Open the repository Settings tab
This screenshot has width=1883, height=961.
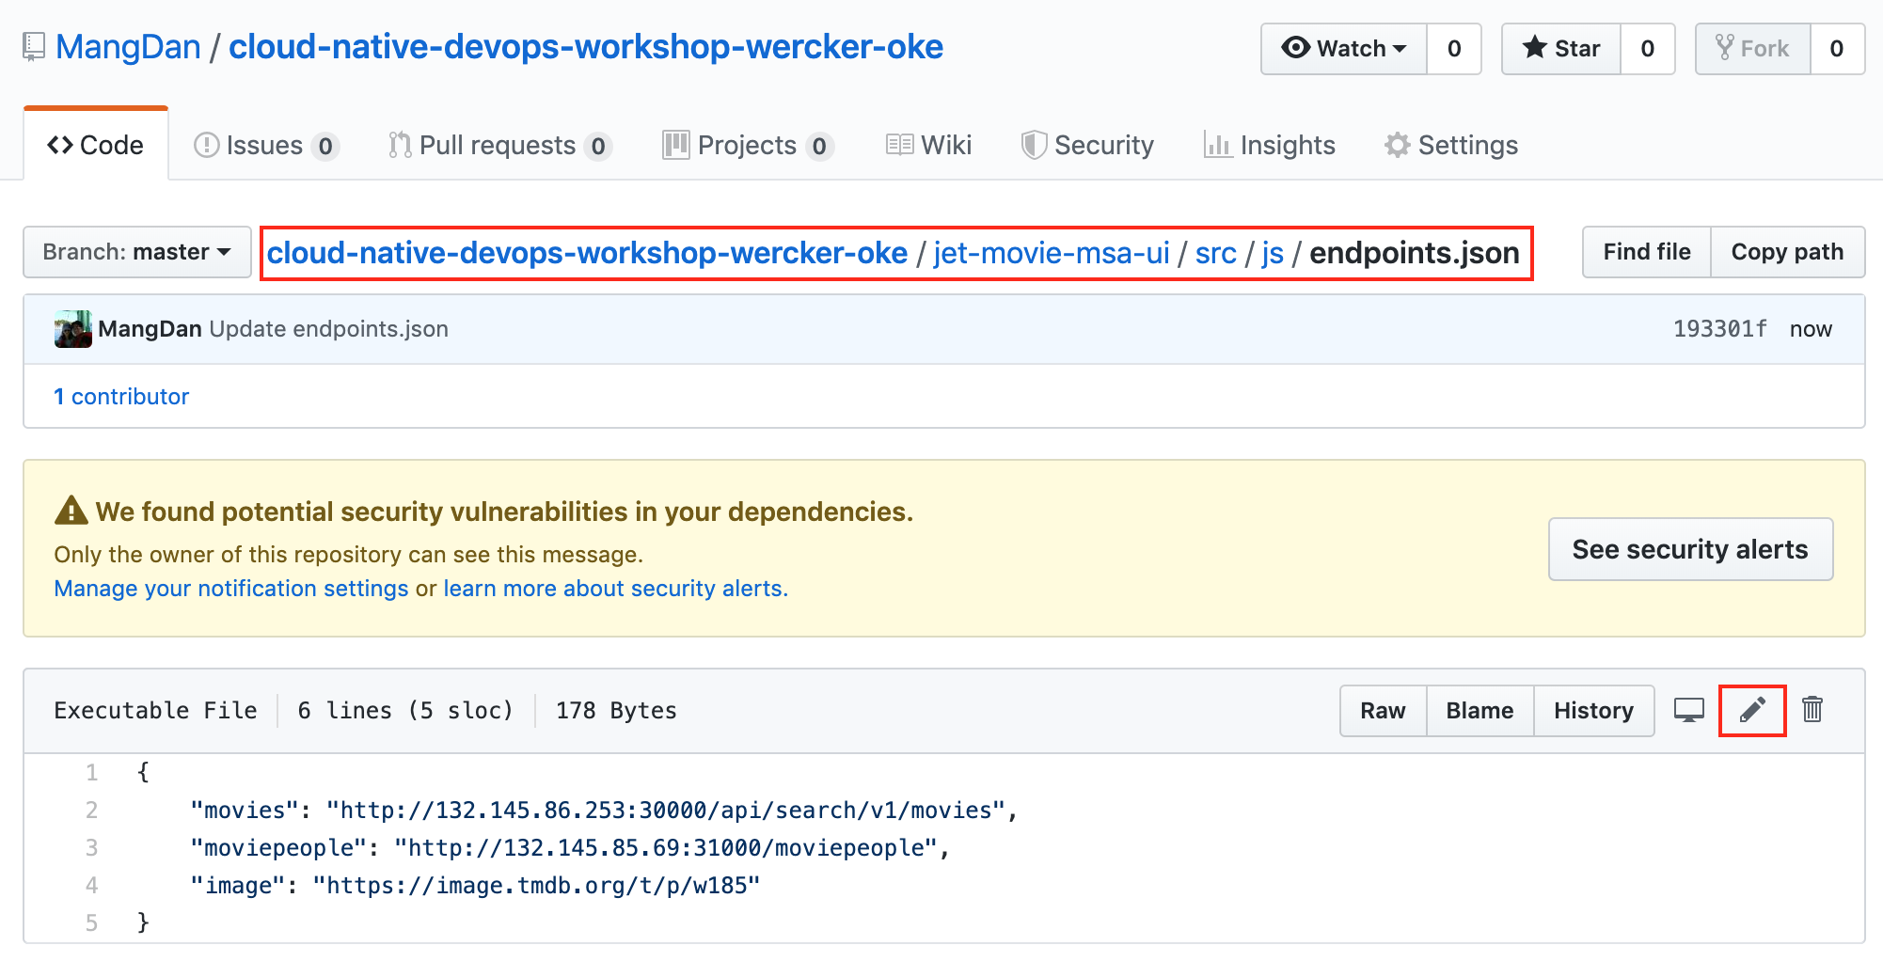(1450, 145)
